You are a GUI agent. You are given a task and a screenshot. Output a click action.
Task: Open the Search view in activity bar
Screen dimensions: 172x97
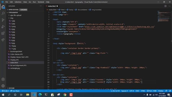(3, 13)
